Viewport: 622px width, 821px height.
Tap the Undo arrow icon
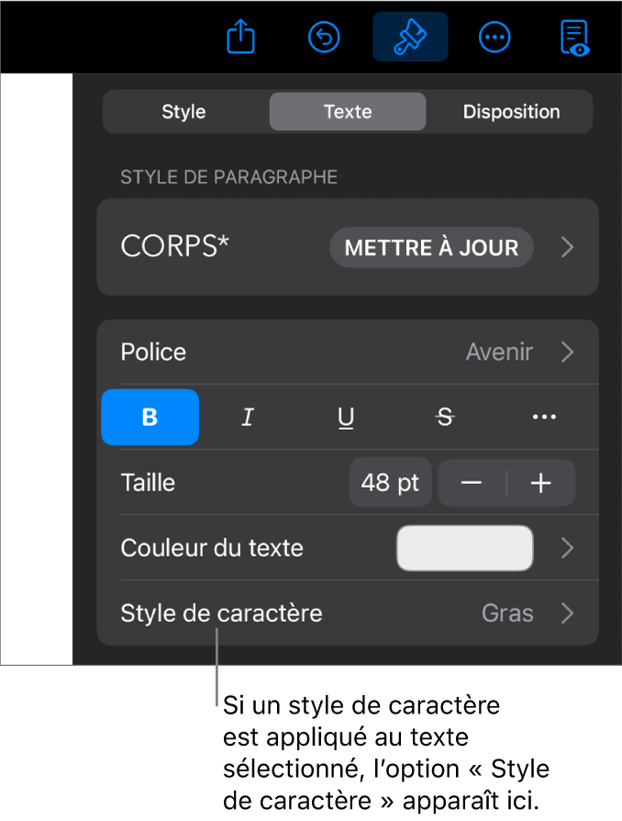pyautogui.click(x=323, y=38)
